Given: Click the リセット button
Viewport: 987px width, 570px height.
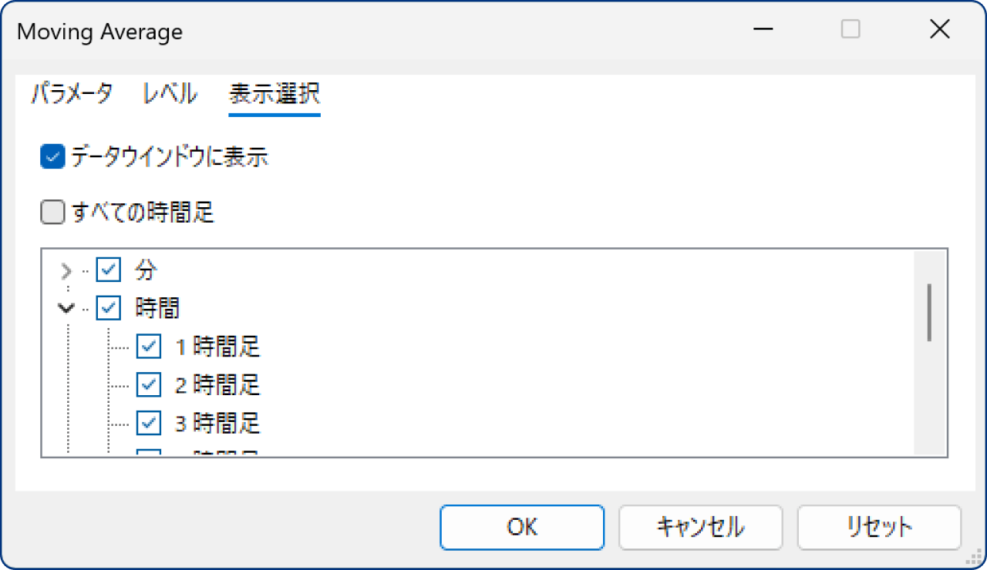Looking at the screenshot, I should coord(878,527).
